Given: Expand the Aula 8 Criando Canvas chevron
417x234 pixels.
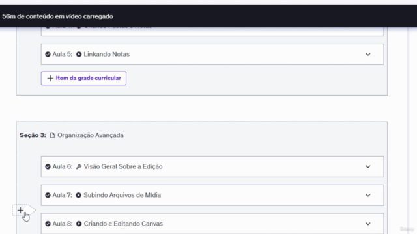Looking at the screenshot, I should 367,224.
